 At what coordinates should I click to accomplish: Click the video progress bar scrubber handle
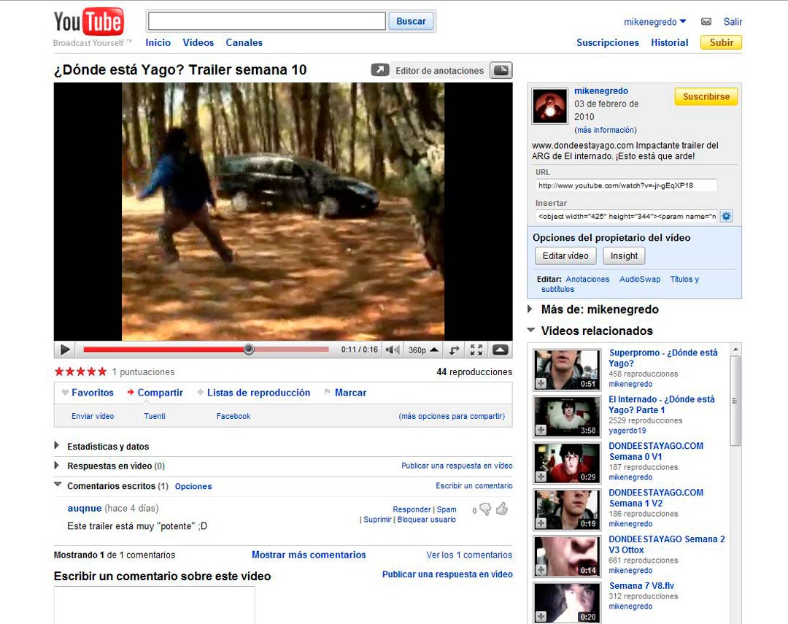point(249,350)
